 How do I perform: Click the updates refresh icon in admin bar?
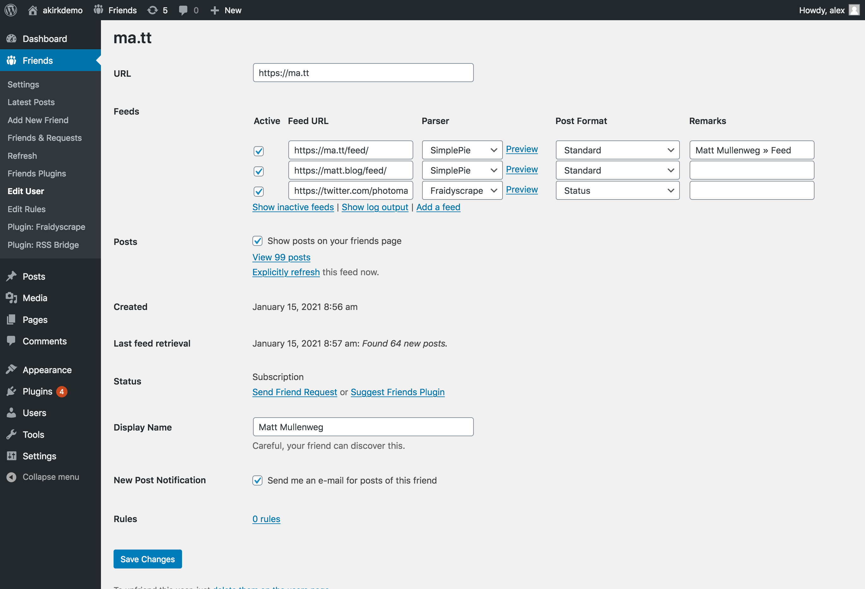click(152, 10)
